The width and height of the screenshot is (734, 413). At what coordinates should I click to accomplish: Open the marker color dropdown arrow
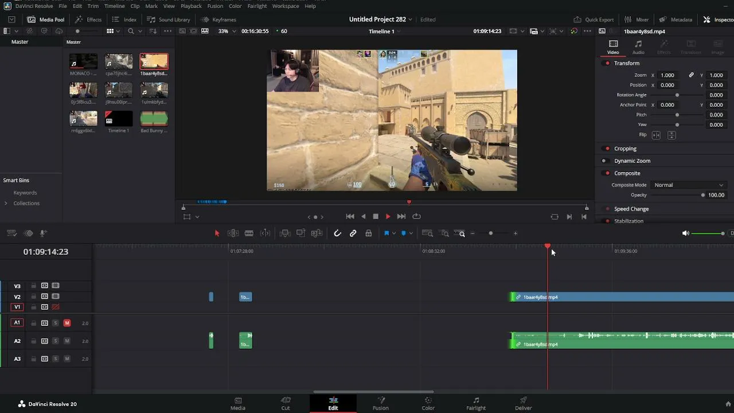tap(411, 233)
